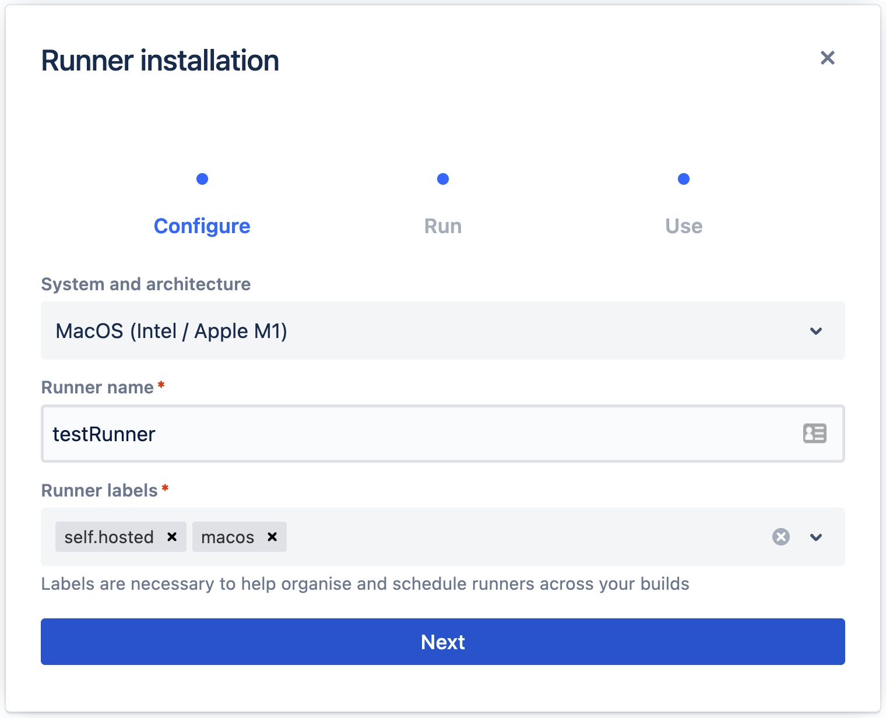Click the MacOS (Intel / Apple M1) selection
This screenshot has height=718, width=886.
pyautogui.click(x=171, y=331)
